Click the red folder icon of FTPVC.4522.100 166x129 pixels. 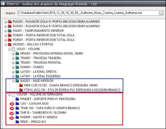(21, 90)
